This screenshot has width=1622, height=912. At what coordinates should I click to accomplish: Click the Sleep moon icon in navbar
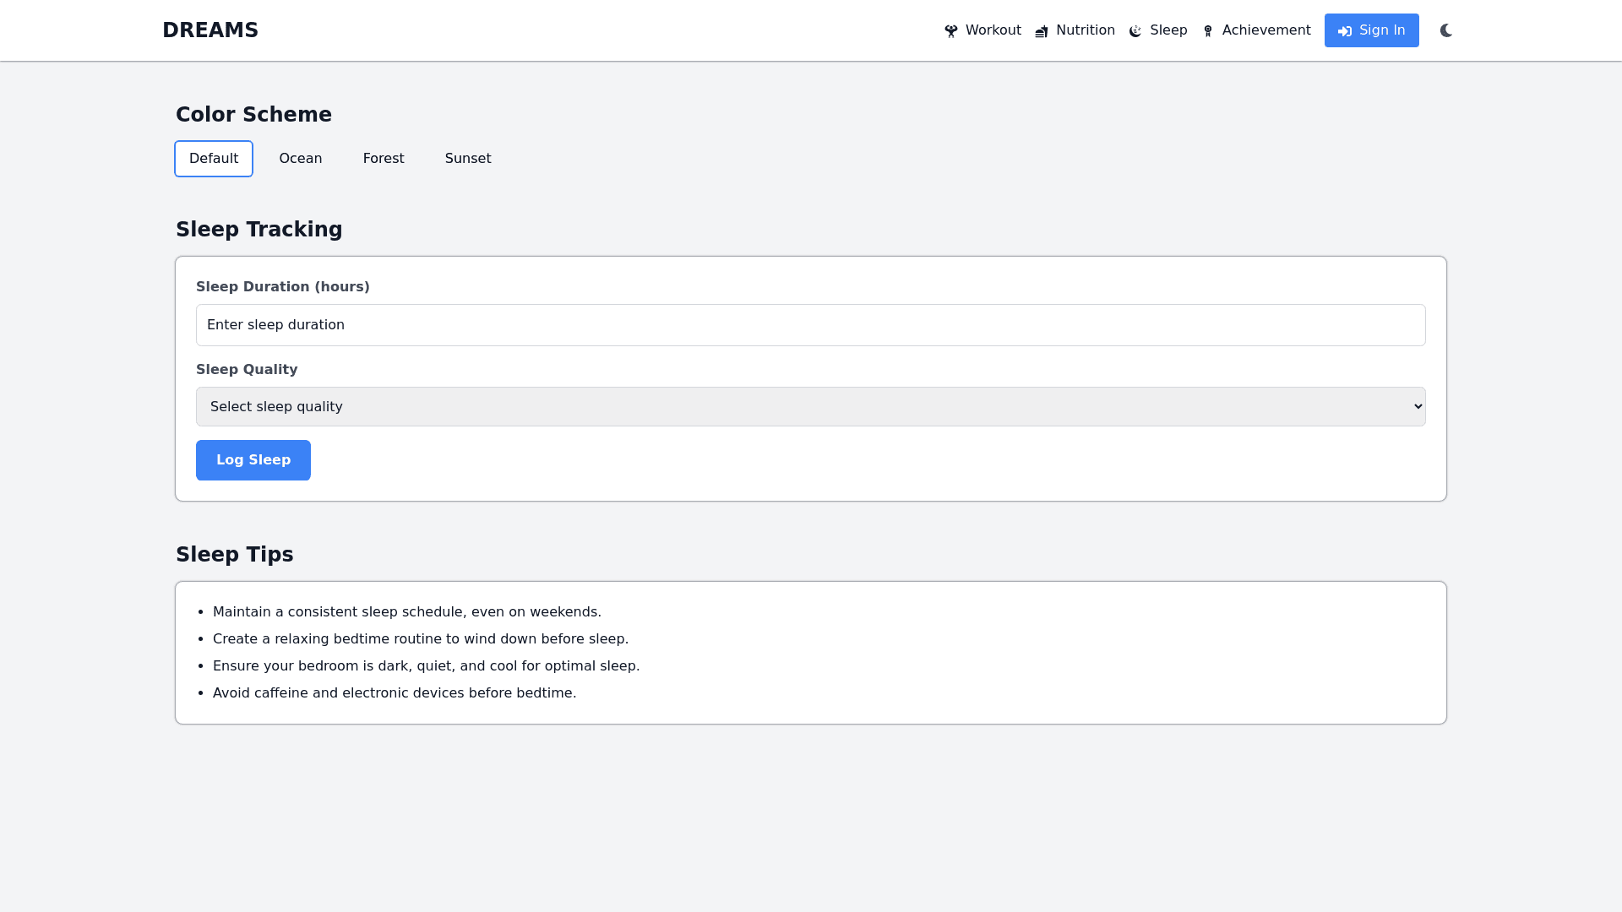1135,31
